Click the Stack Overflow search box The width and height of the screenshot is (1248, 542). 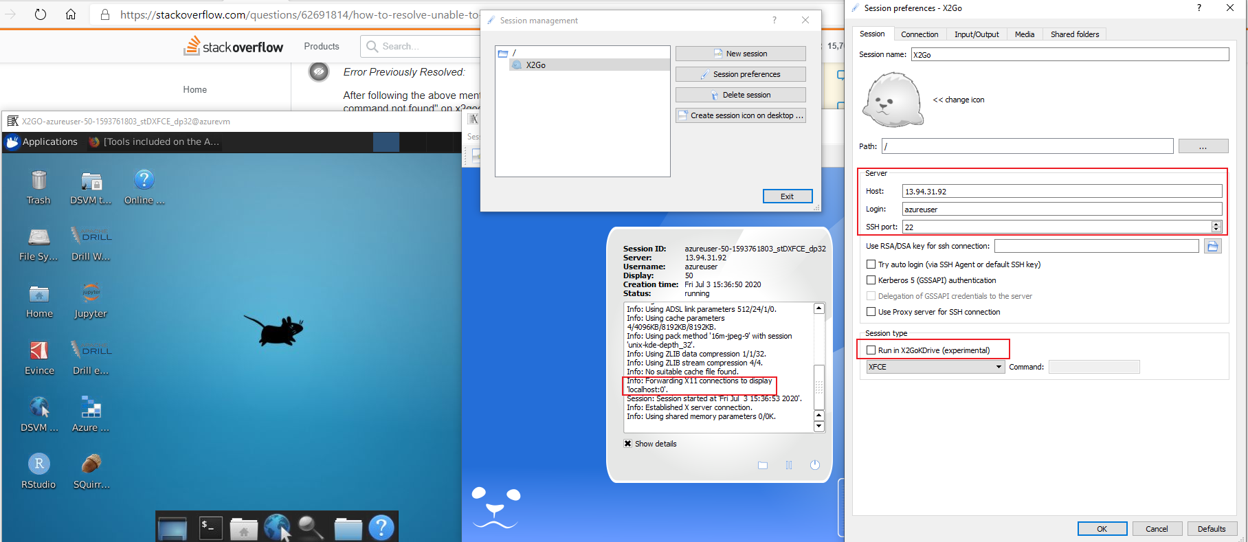(x=420, y=46)
